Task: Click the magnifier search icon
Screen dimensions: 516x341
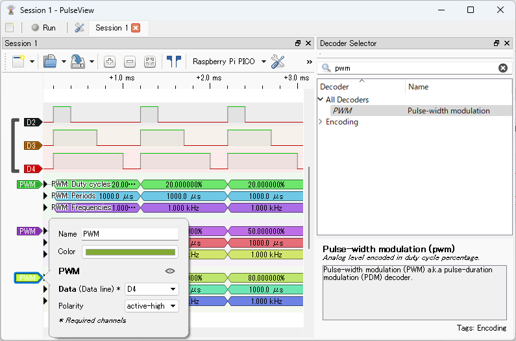Action: tap(326, 68)
